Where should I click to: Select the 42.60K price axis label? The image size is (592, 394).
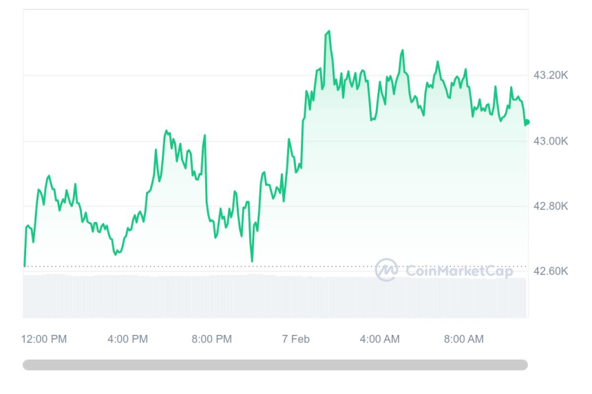(x=551, y=271)
